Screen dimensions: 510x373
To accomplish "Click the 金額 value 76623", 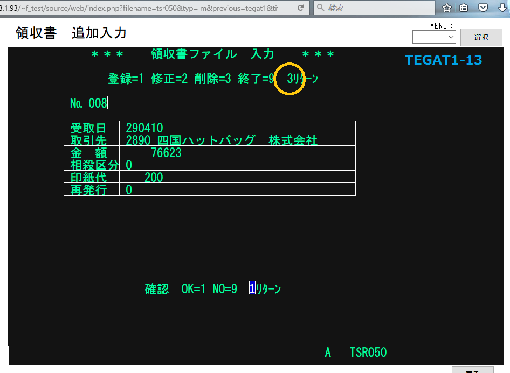I will 166,153.
